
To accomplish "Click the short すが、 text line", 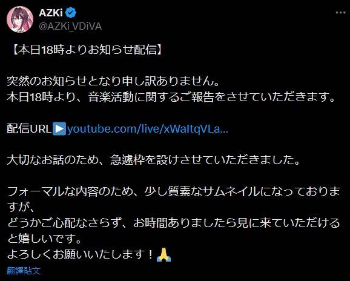I will pos(21,207).
